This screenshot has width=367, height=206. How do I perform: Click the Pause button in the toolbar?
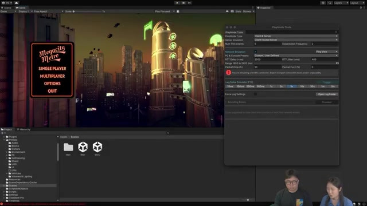tap(183, 3)
